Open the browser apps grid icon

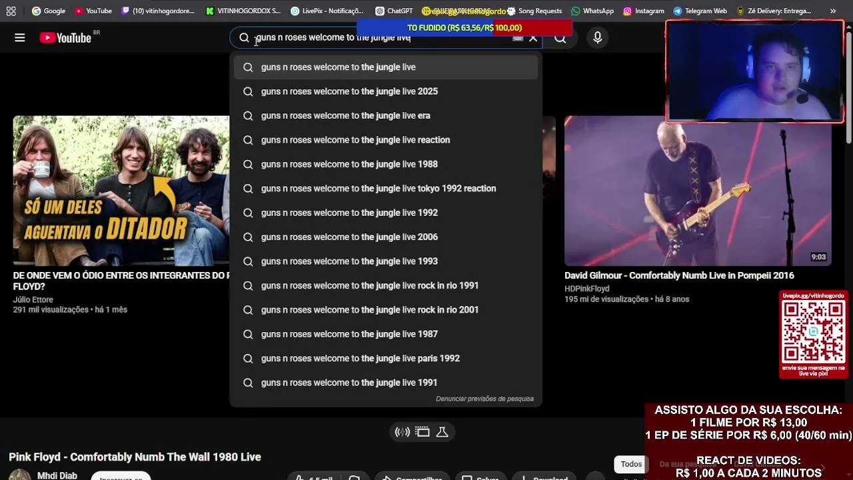[11, 11]
